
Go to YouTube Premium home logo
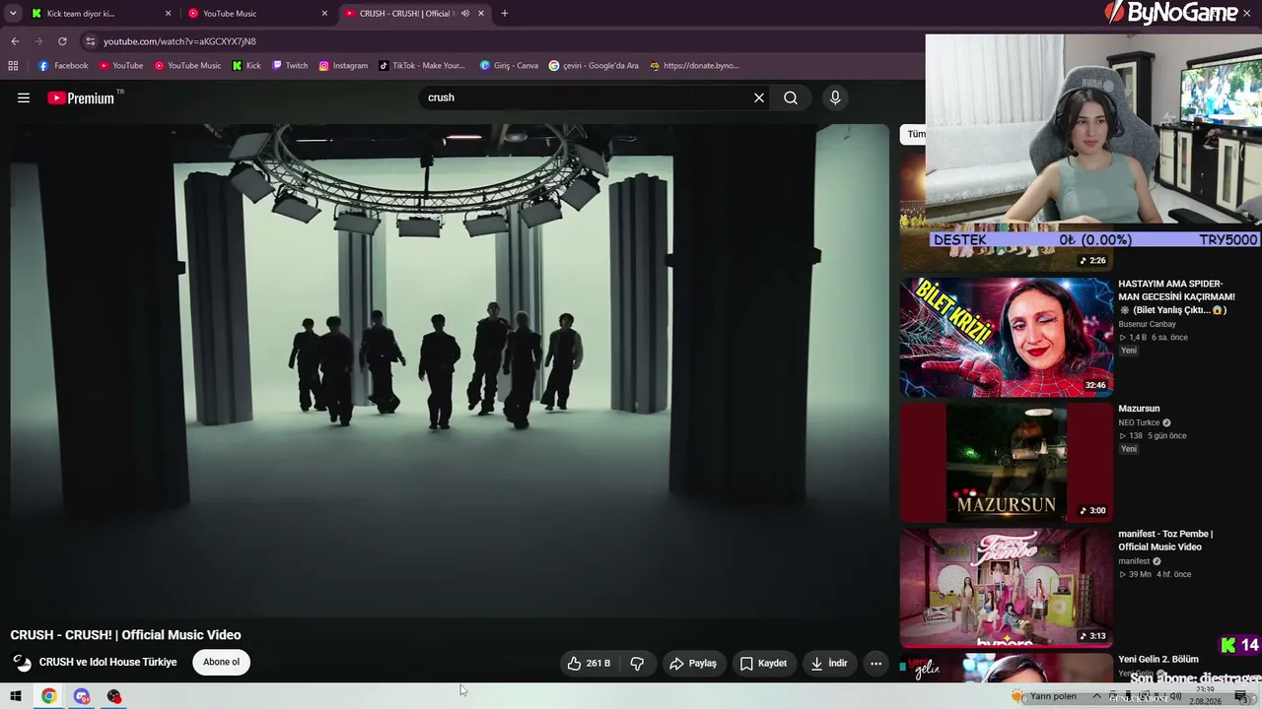click(x=81, y=97)
